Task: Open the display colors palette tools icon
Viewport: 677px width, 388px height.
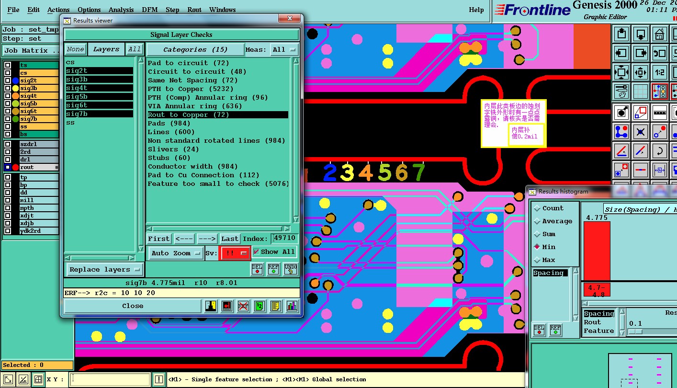Action: (621, 91)
